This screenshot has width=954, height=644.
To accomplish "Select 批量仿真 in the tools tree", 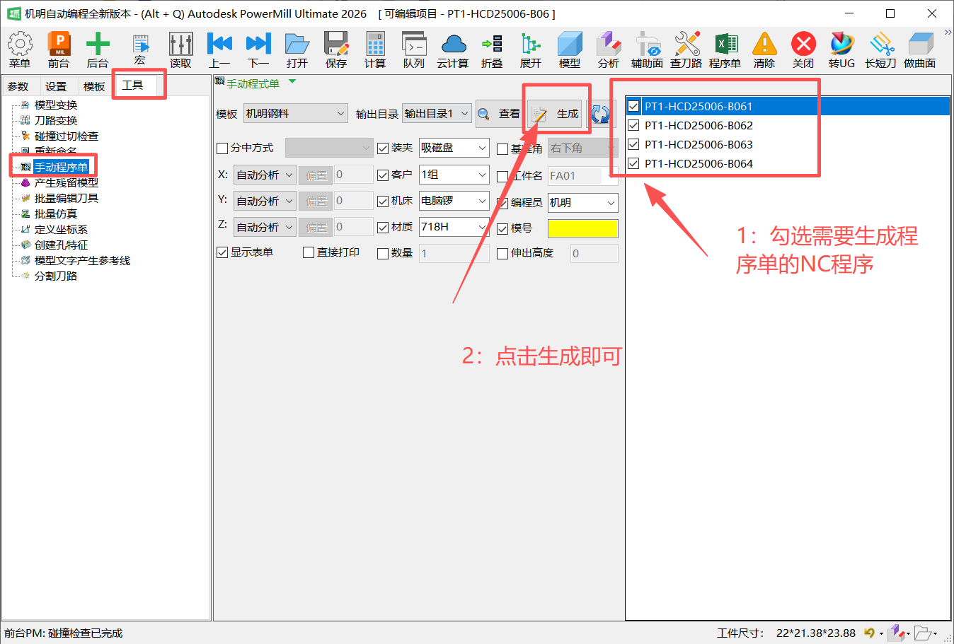I will click(x=56, y=213).
